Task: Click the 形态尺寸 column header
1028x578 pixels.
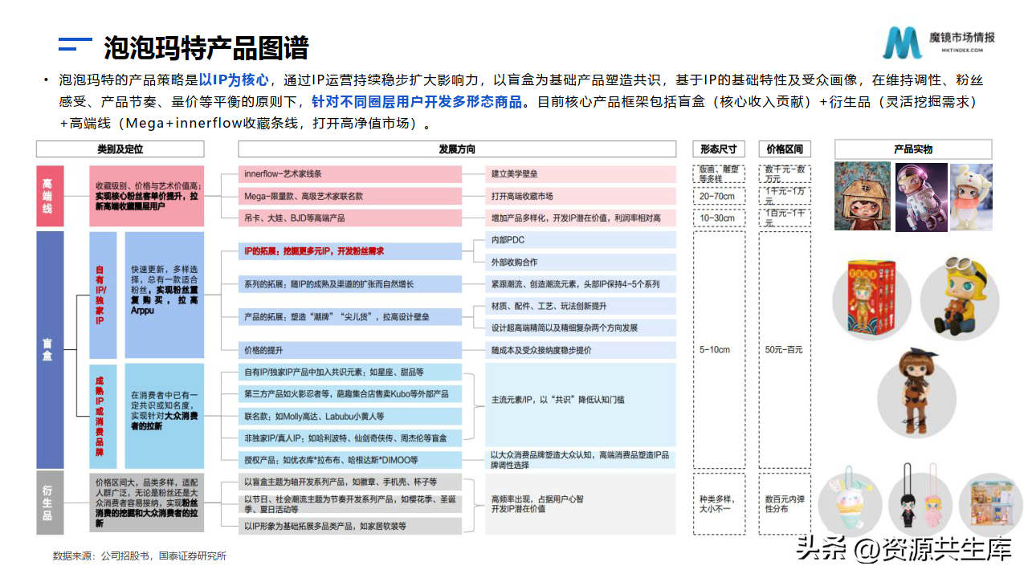Action: tap(718, 149)
